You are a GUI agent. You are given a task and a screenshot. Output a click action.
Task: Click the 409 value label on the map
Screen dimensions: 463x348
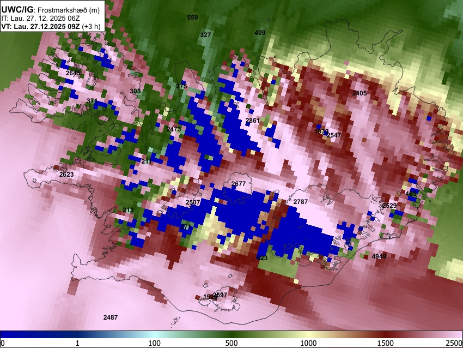(x=260, y=33)
